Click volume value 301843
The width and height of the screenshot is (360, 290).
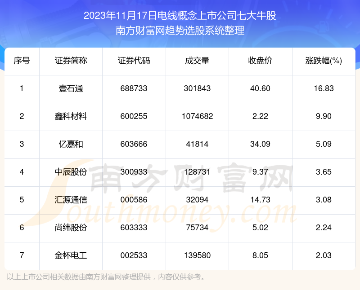coord(197,88)
